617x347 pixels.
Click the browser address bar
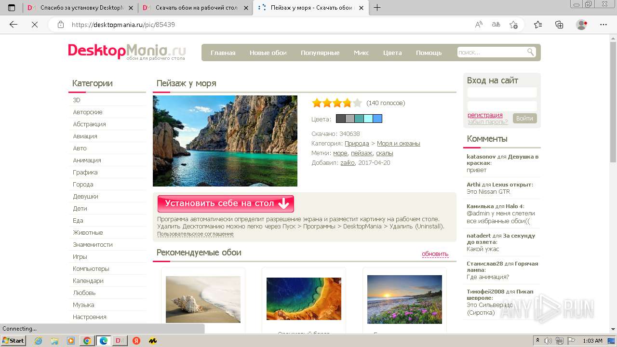tap(270, 25)
